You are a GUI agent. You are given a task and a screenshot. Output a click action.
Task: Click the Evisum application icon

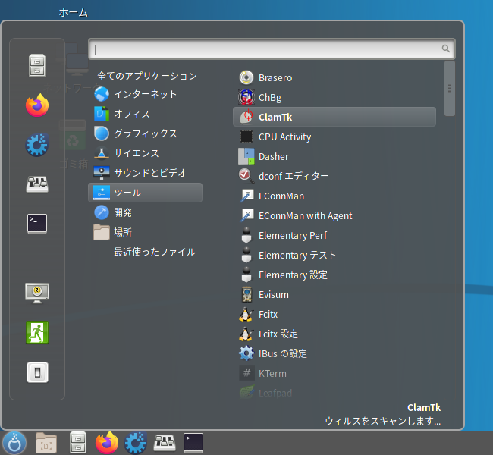tap(246, 295)
